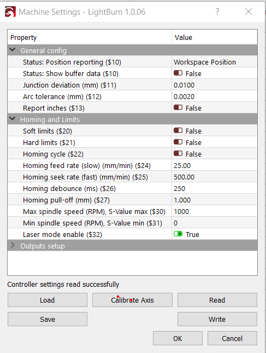Screen dimensions: 266x353
Task: Open the Workspace Position value dropdown
Action: 215,62
